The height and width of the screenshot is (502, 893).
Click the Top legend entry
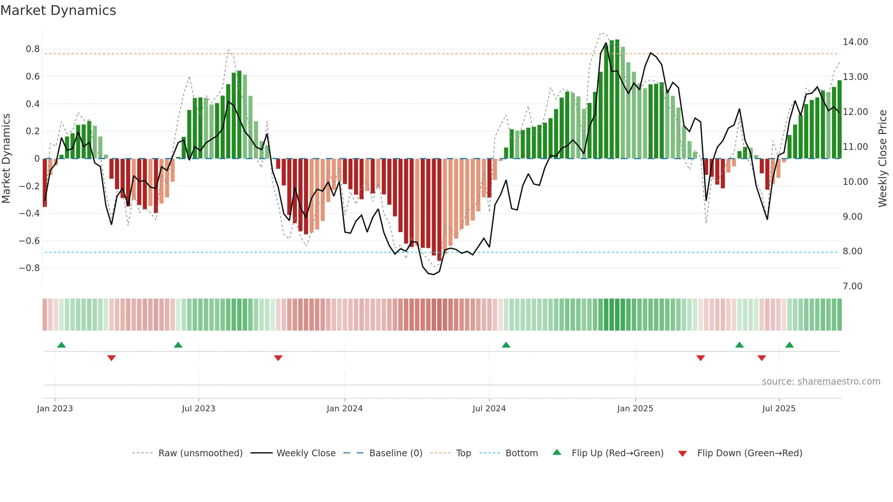coord(451,453)
